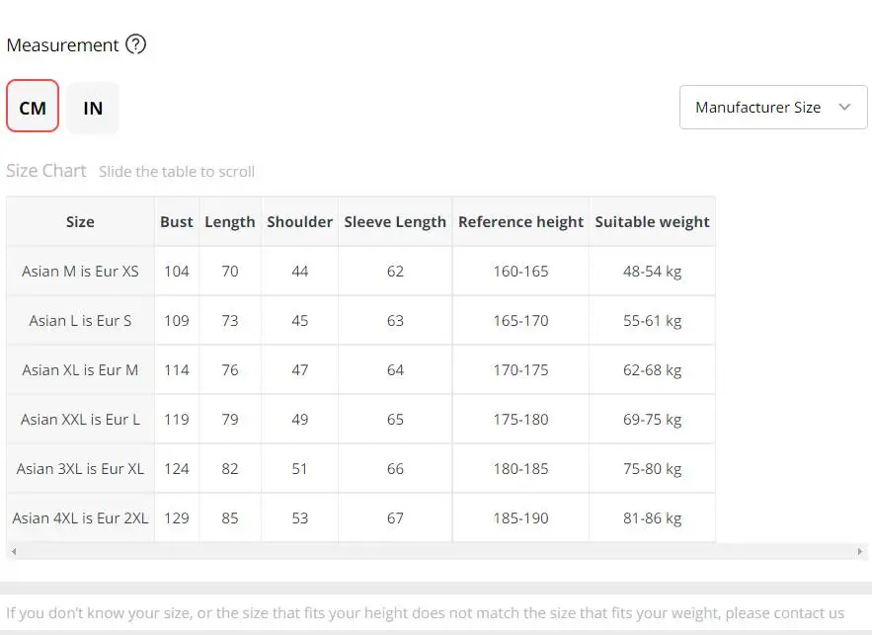Switch measurement units to CM
872x635 pixels.
tap(33, 107)
